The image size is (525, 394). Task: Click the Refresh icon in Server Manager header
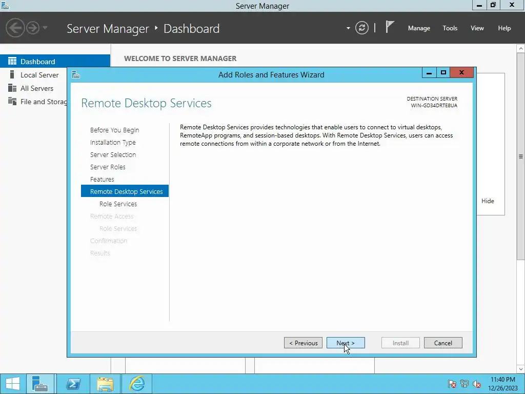361,28
